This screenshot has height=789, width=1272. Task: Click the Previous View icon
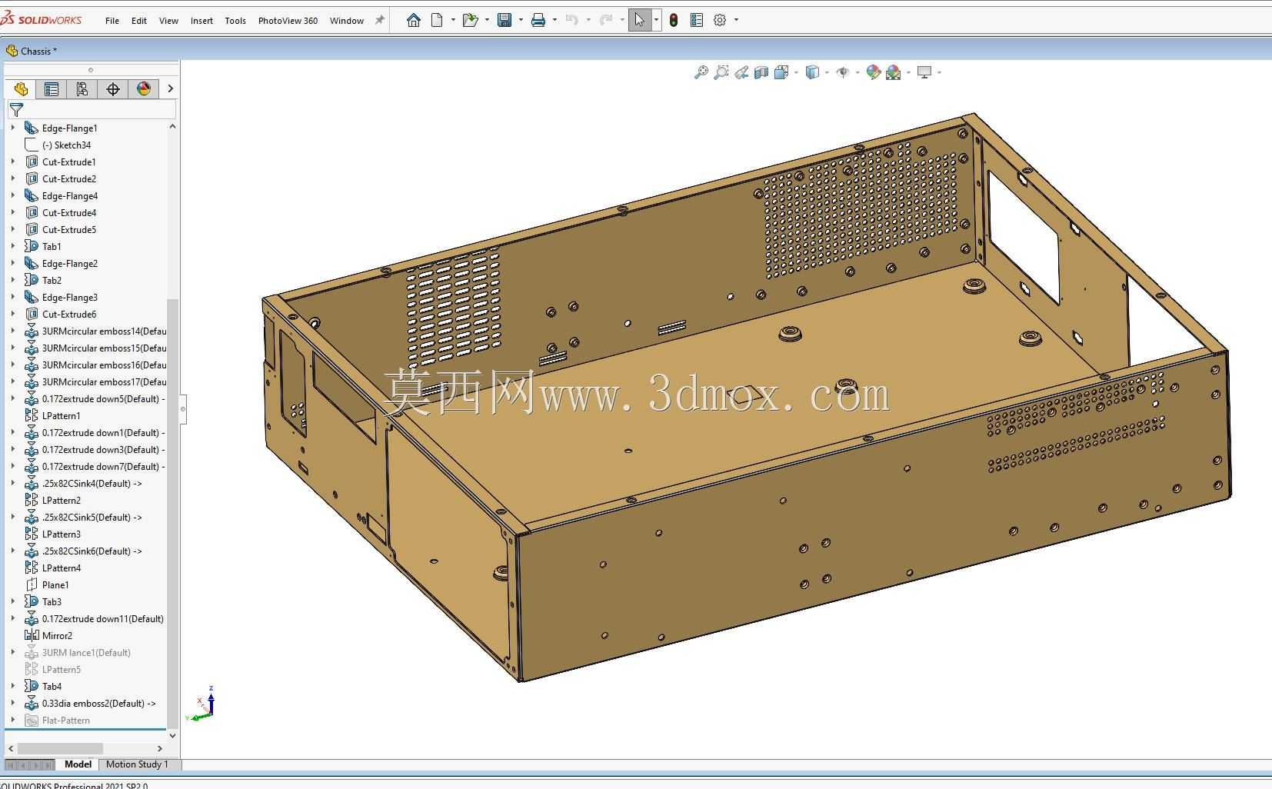click(x=741, y=72)
